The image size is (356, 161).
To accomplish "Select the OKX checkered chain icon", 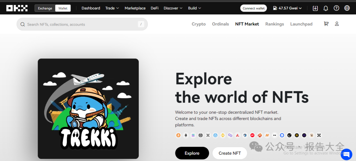I will click(x=319, y=135).
